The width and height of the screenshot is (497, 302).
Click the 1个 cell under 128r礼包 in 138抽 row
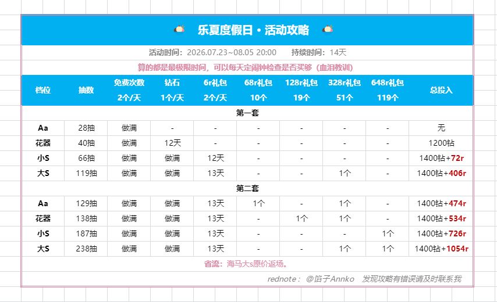pos(301,218)
